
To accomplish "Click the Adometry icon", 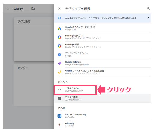I will 60,125.
